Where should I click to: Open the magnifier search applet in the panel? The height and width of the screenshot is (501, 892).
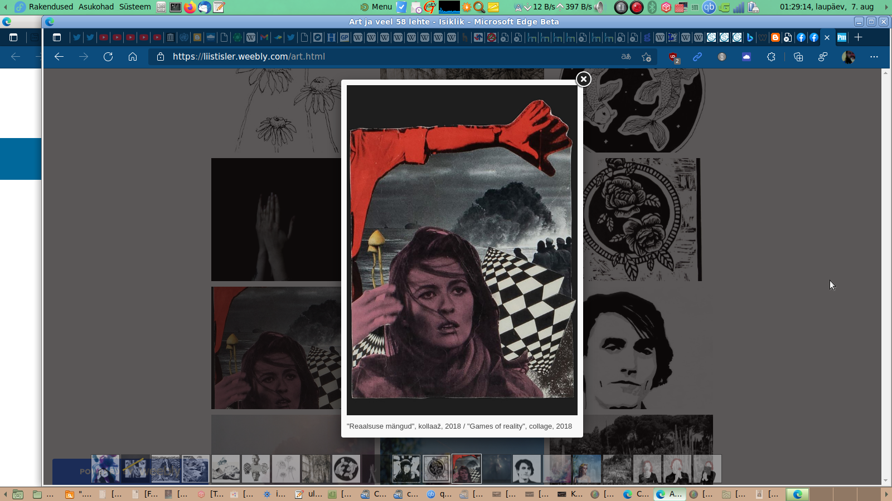click(x=479, y=7)
